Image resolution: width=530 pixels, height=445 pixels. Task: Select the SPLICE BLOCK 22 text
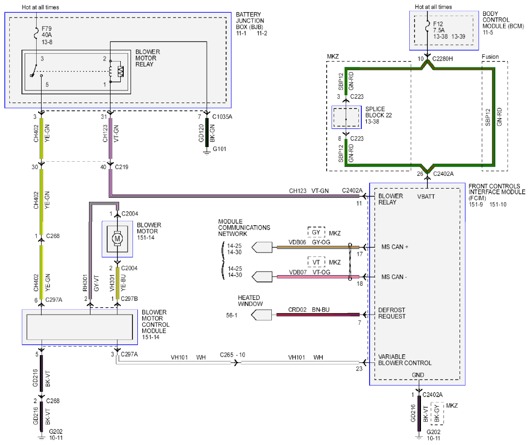point(378,112)
